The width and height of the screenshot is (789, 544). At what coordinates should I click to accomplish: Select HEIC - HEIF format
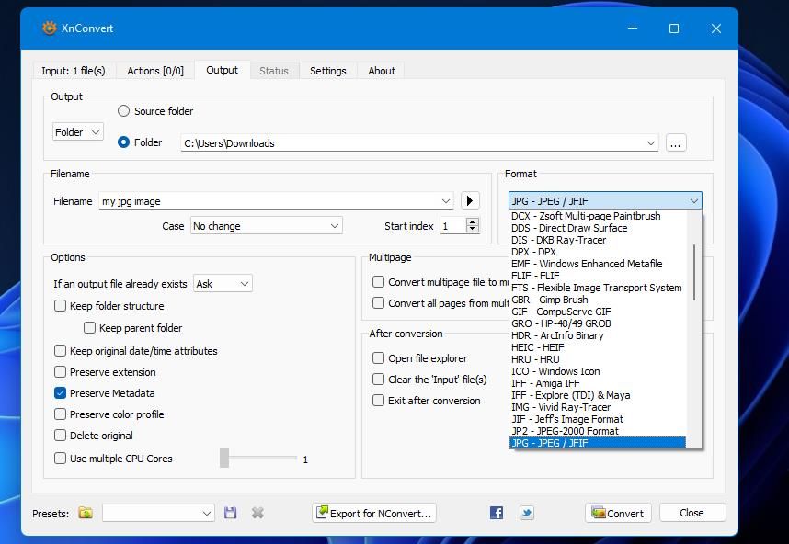tap(599, 347)
